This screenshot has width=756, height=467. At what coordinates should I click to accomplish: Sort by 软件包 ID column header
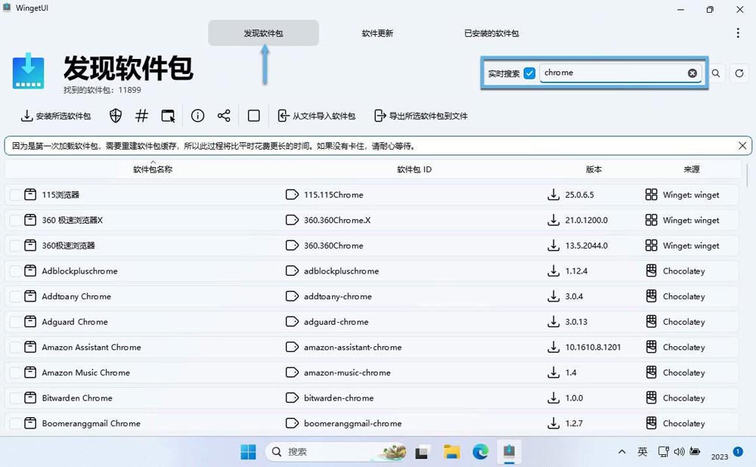point(414,169)
